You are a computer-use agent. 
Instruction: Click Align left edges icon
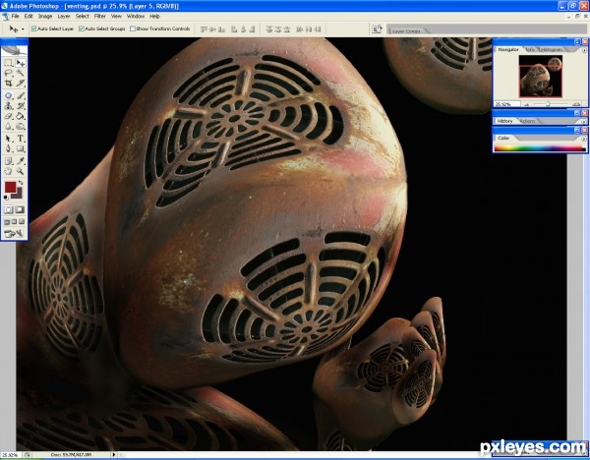[234, 29]
